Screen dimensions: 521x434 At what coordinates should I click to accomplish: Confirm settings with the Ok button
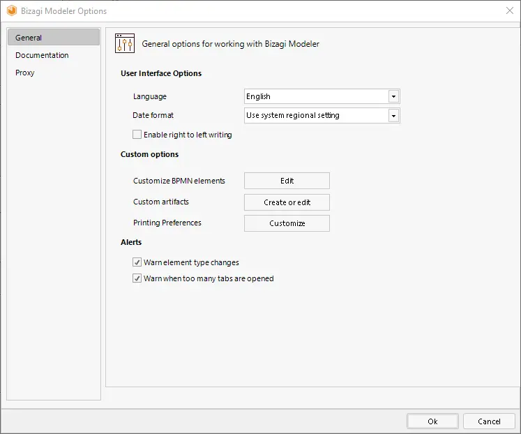click(x=432, y=421)
